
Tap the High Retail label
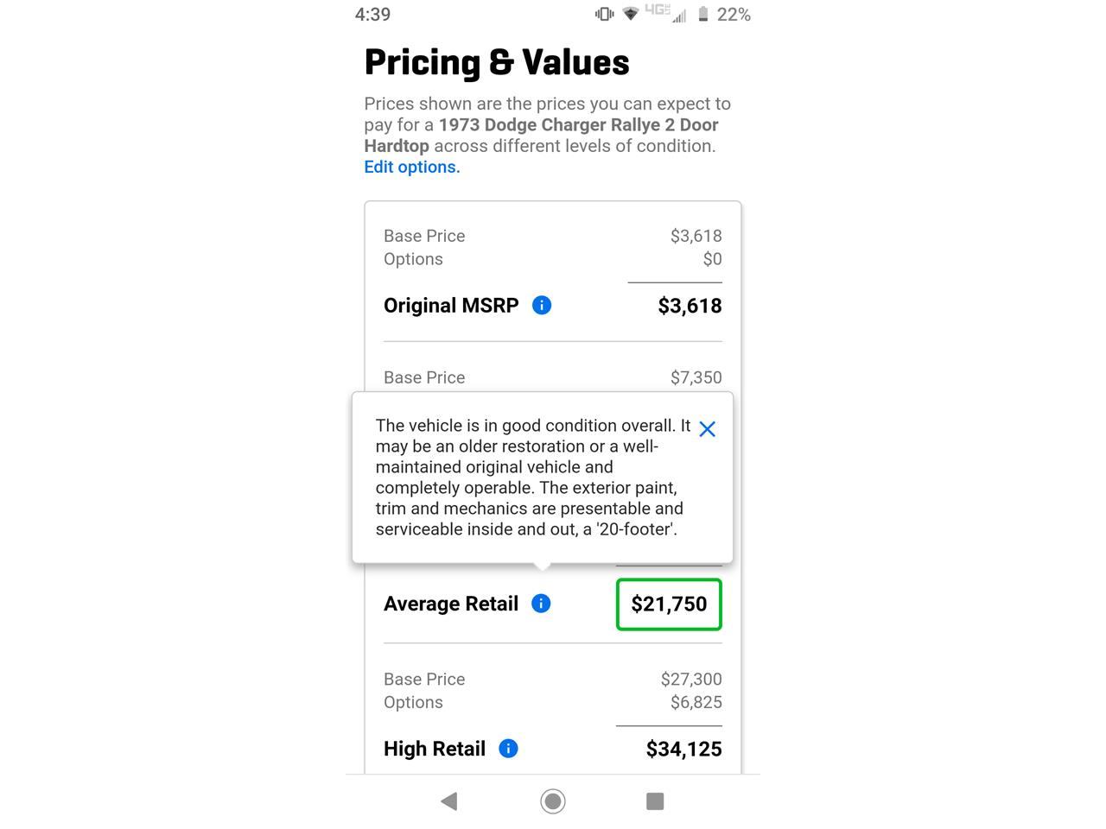tap(435, 749)
